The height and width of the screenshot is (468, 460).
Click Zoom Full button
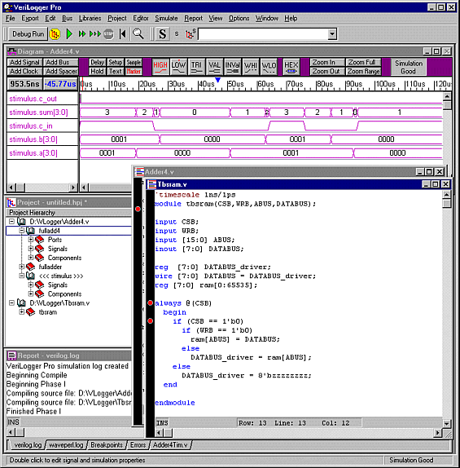pos(363,63)
